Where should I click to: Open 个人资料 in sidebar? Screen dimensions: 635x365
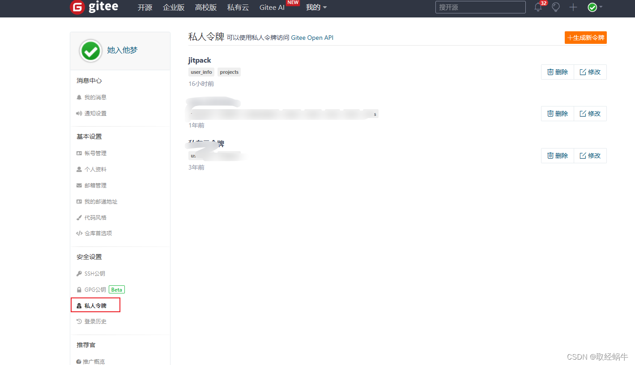click(x=95, y=169)
